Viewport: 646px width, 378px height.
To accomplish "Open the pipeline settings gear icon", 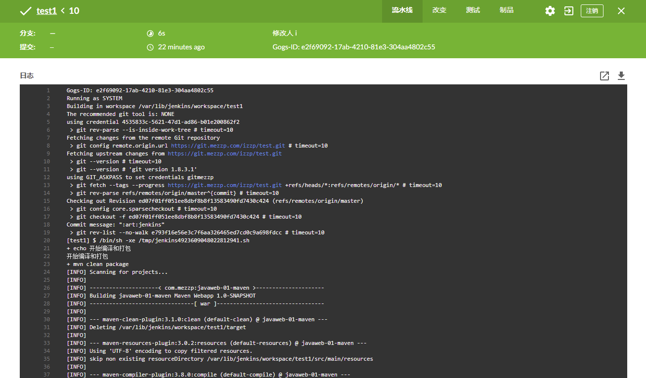I will [550, 11].
